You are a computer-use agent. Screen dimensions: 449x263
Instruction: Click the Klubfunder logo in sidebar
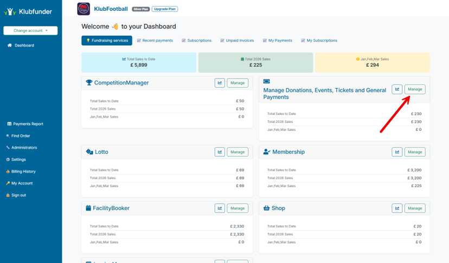pyautogui.click(x=28, y=12)
